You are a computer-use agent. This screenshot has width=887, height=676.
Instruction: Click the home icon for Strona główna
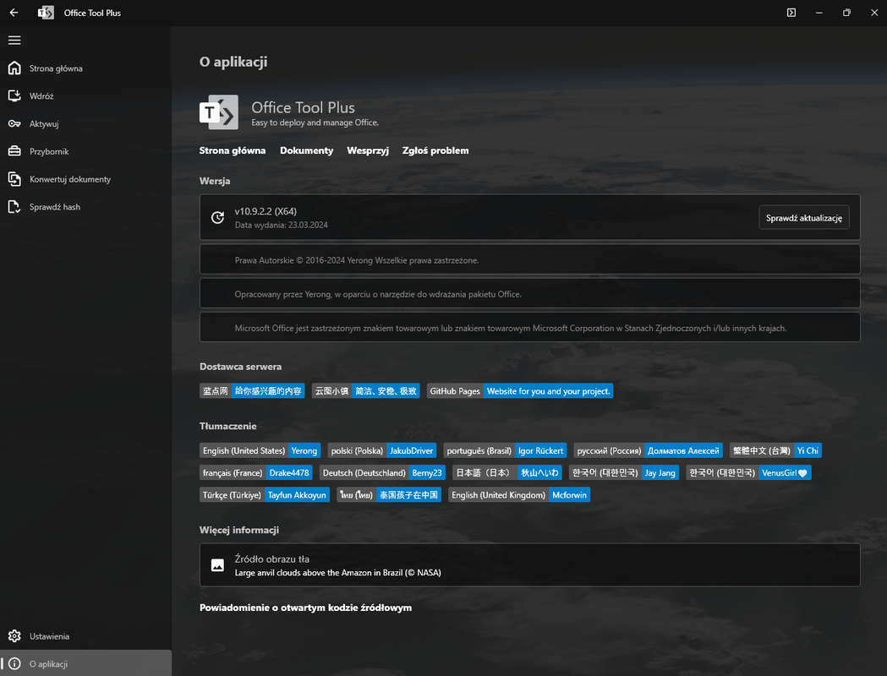14,68
